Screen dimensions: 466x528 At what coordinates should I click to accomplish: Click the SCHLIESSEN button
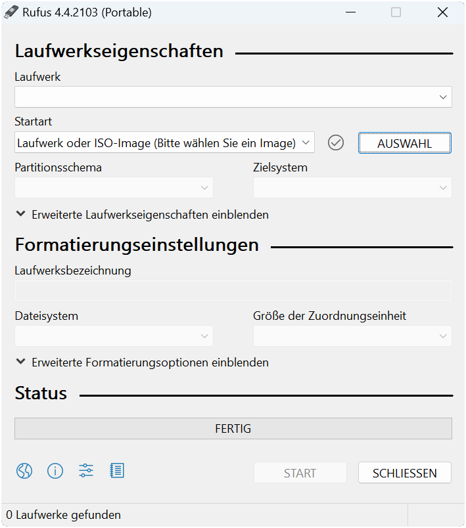tap(405, 473)
